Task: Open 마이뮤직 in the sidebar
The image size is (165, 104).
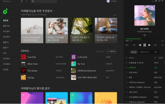Action: (6, 59)
